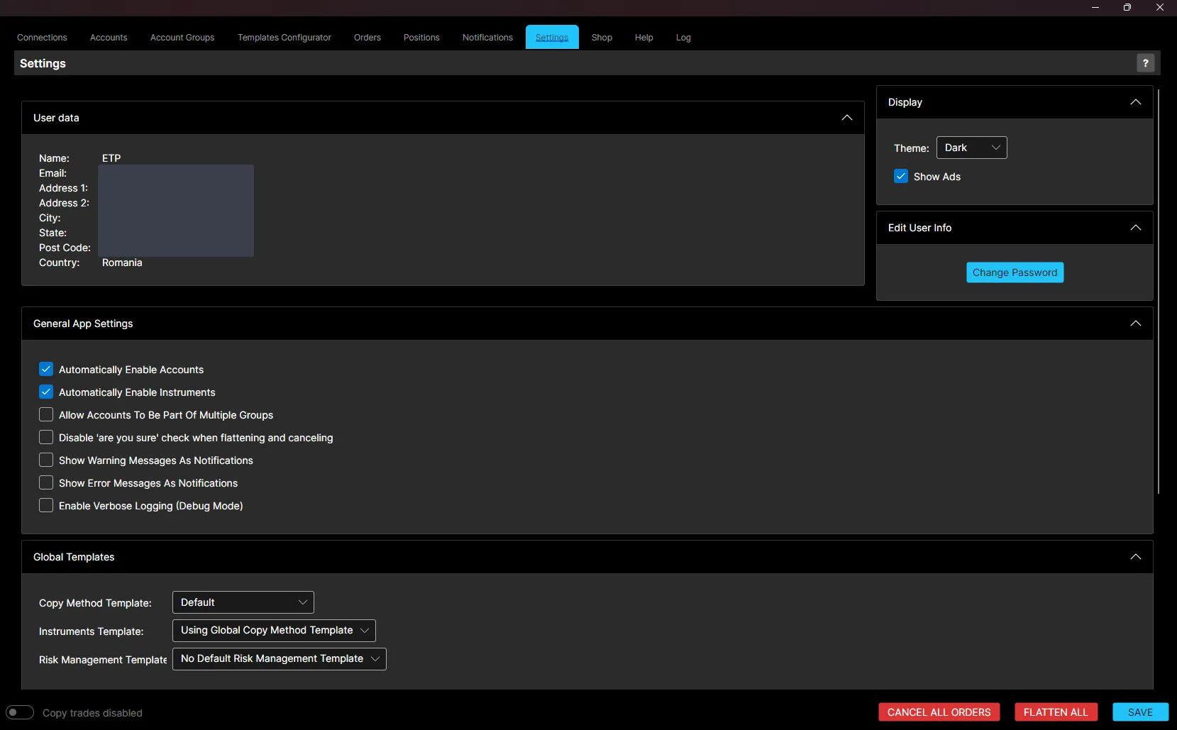Image resolution: width=1177 pixels, height=730 pixels.
Task: Click the FLATTEN ALL button
Action: click(1056, 712)
